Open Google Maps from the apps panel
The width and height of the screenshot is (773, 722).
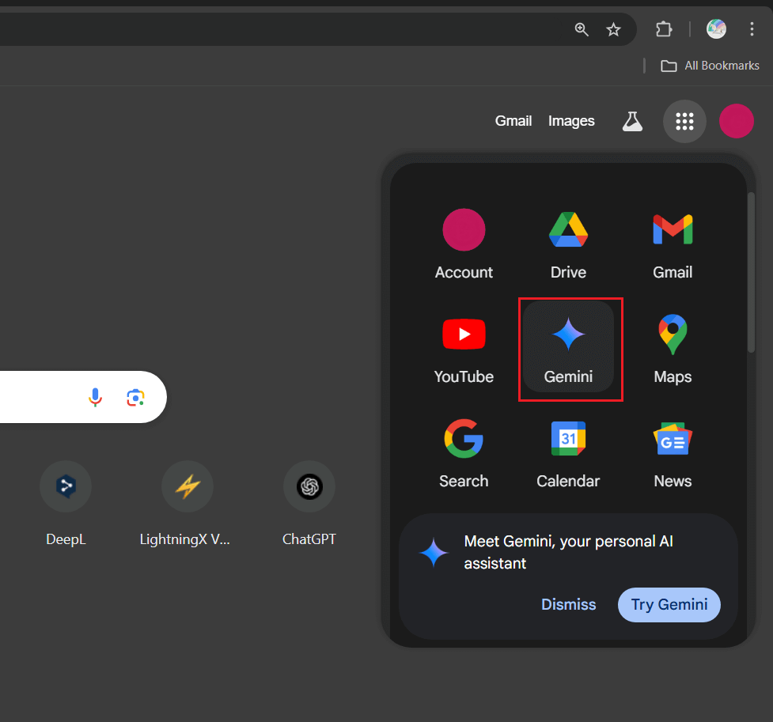pyautogui.click(x=673, y=349)
